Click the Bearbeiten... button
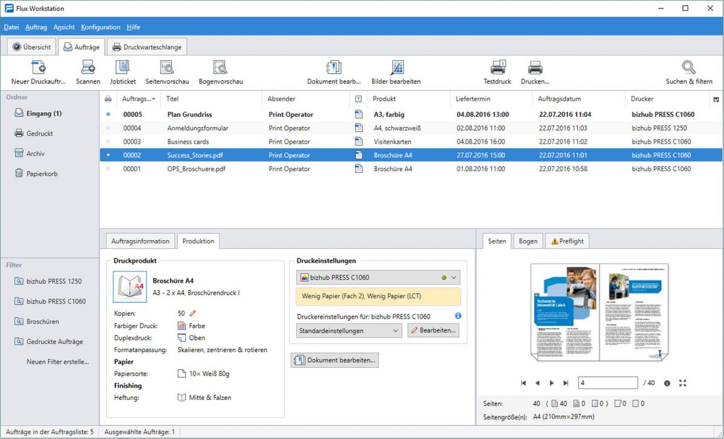 pyautogui.click(x=433, y=330)
